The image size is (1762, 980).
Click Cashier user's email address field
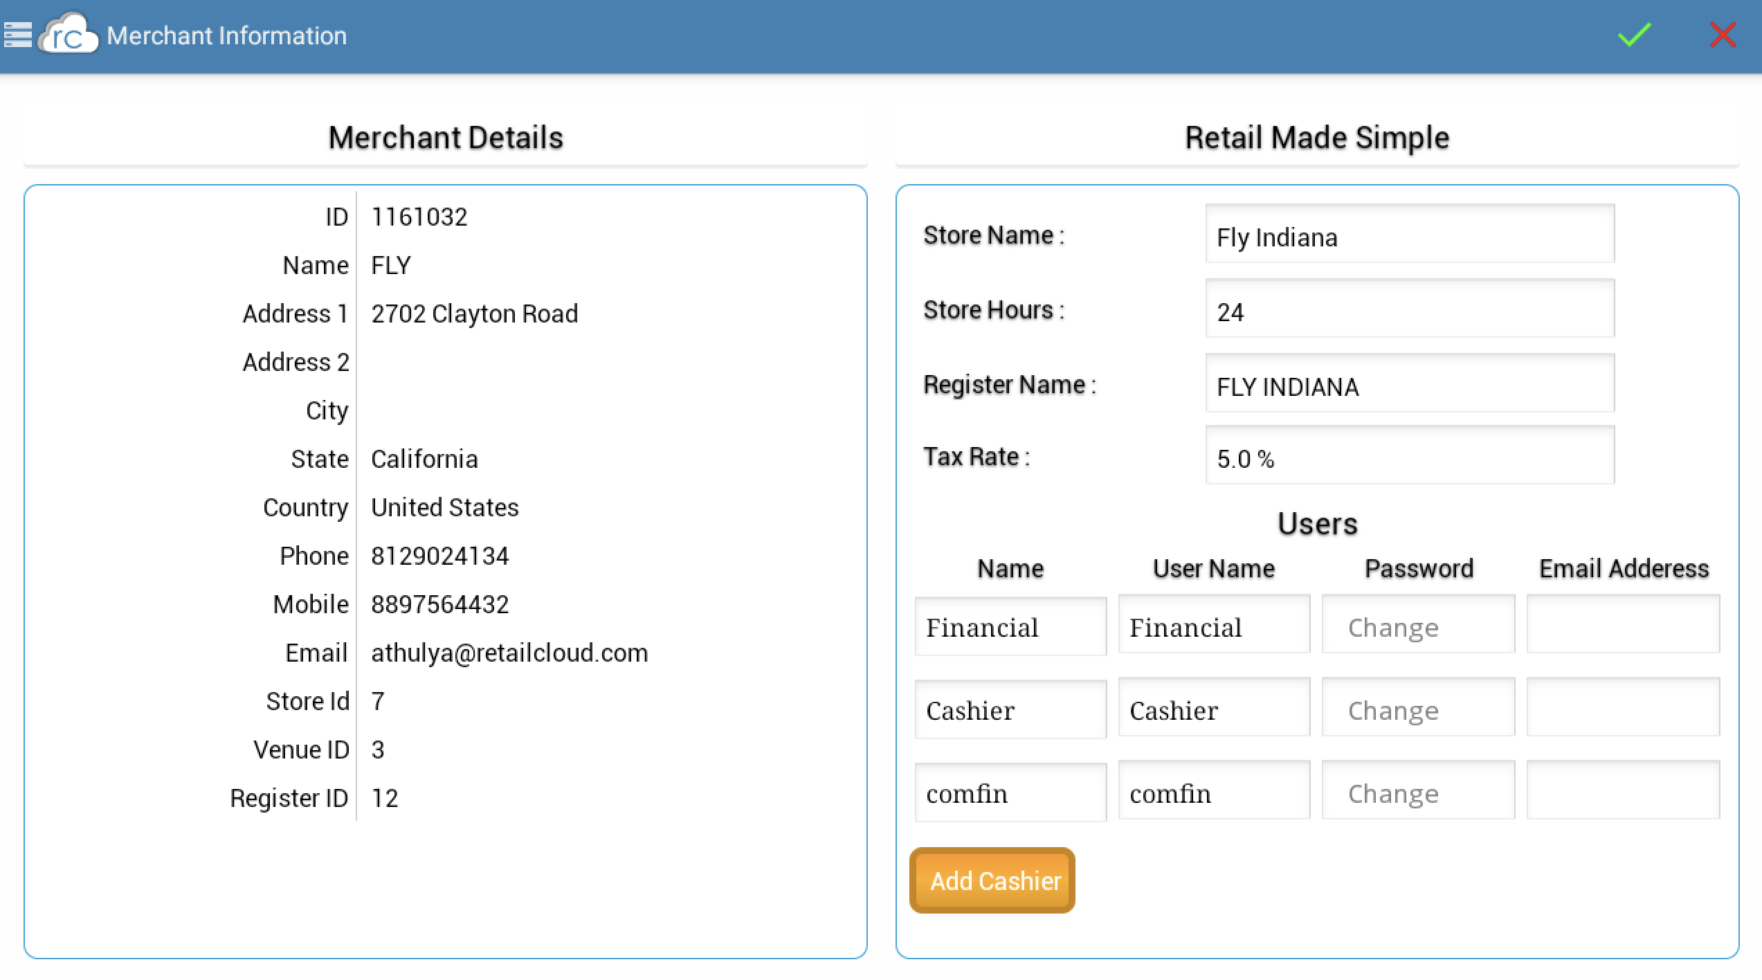pyautogui.click(x=1623, y=707)
